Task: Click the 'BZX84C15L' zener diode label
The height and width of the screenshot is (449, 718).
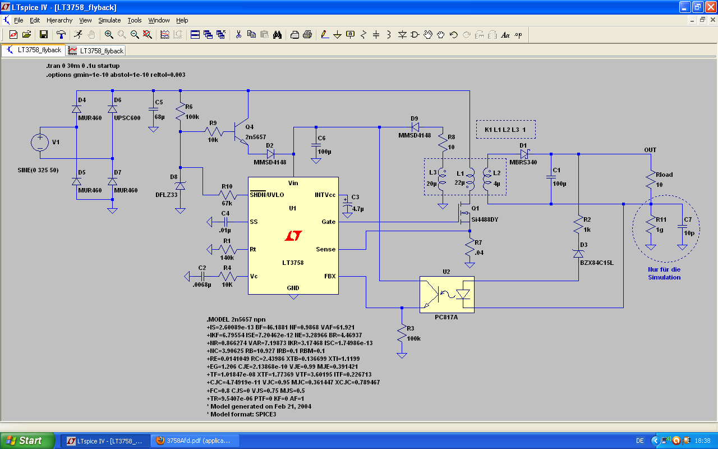Action: 597,263
